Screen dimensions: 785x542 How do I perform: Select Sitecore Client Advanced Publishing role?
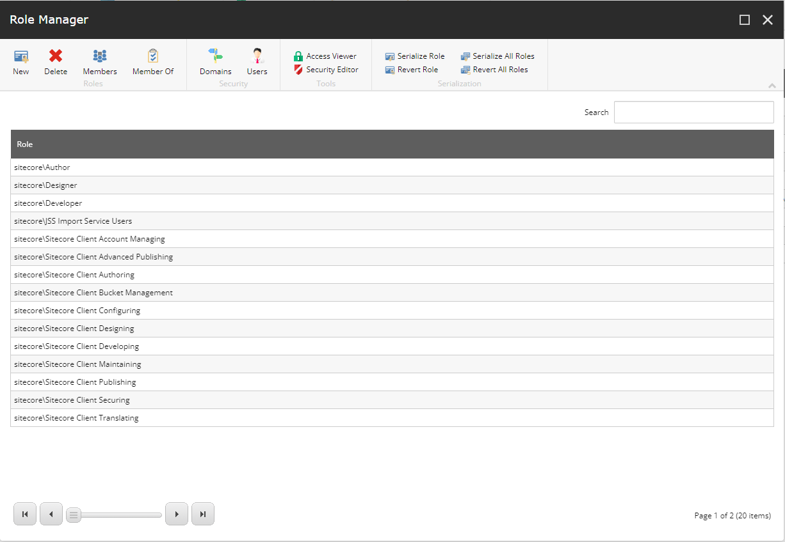tap(392, 257)
